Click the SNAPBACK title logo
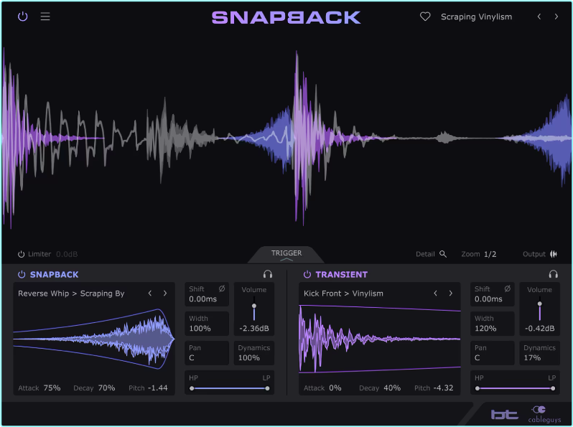 click(x=286, y=17)
